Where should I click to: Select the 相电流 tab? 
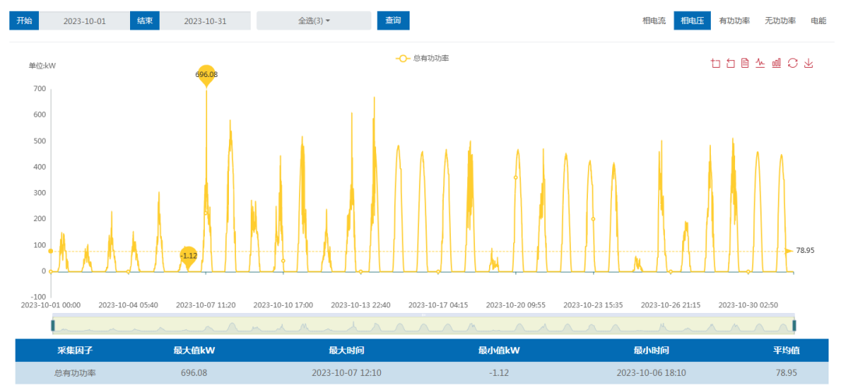tap(654, 21)
